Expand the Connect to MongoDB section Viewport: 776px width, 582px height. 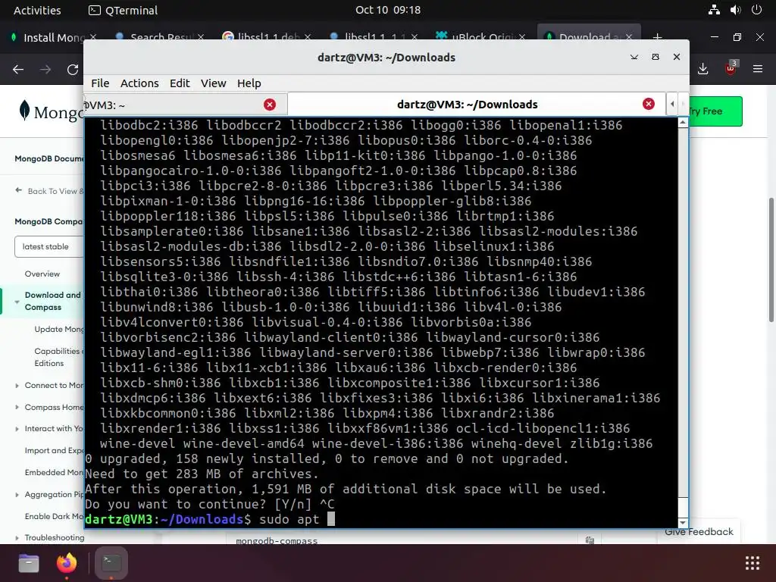(x=17, y=386)
